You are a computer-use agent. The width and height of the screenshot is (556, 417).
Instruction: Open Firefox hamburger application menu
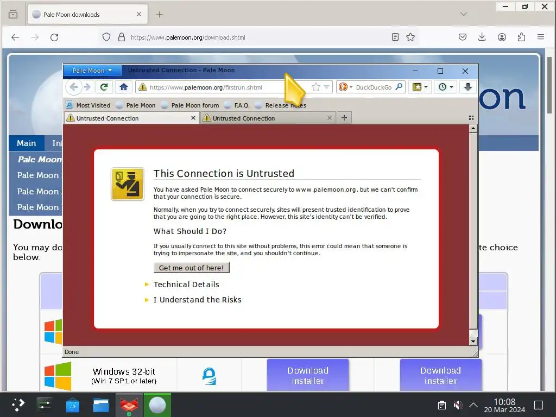(x=541, y=37)
